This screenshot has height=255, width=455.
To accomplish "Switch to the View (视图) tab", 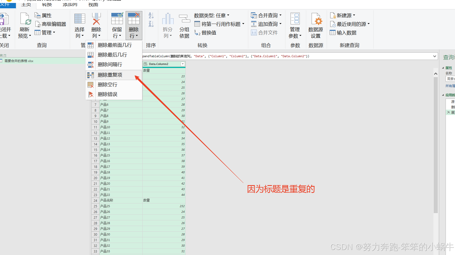I will pyautogui.click(x=93, y=5).
